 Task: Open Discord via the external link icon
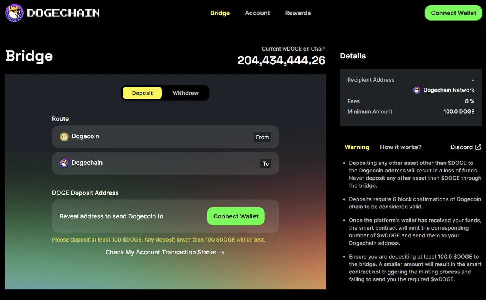(x=478, y=147)
